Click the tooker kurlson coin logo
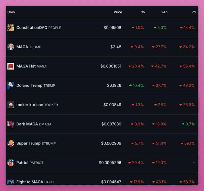204x191 pixels. (11, 105)
